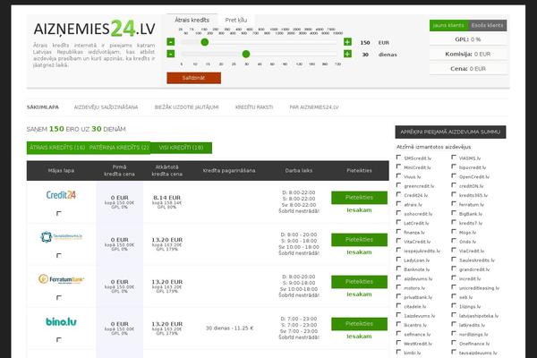Click Pieteikties button for Credit24
The height and width of the screenshot is (358, 537).
[359, 198]
